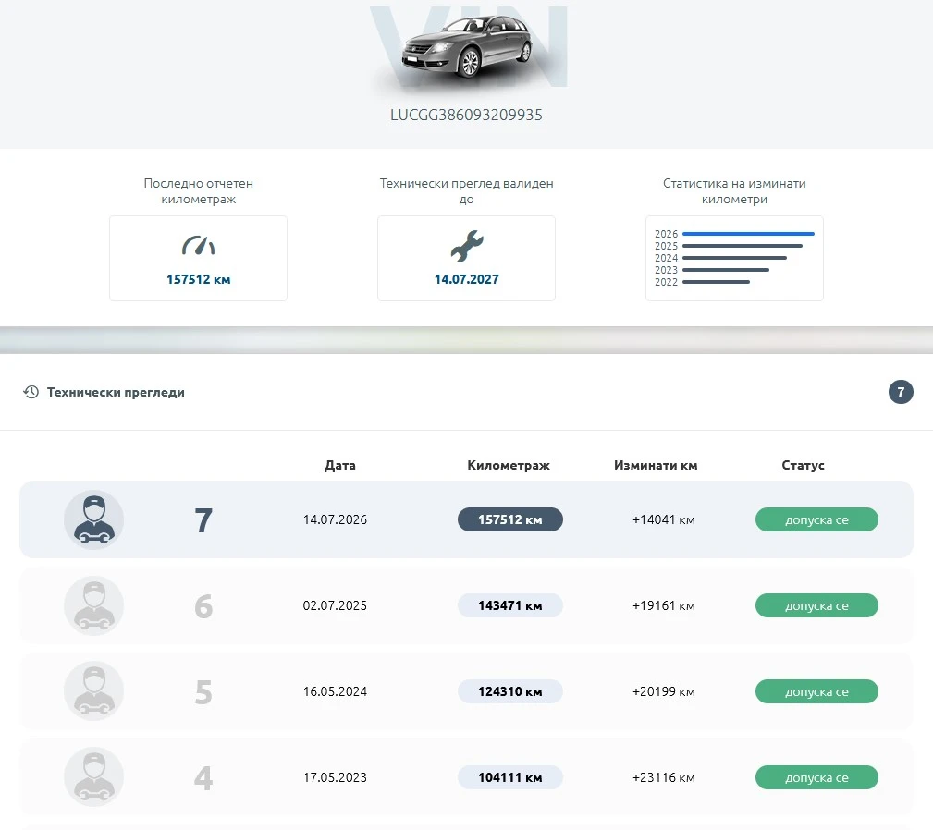Select mechanic avatar for inspection 6
Viewport: 933px width, 830px height.
(x=94, y=605)
